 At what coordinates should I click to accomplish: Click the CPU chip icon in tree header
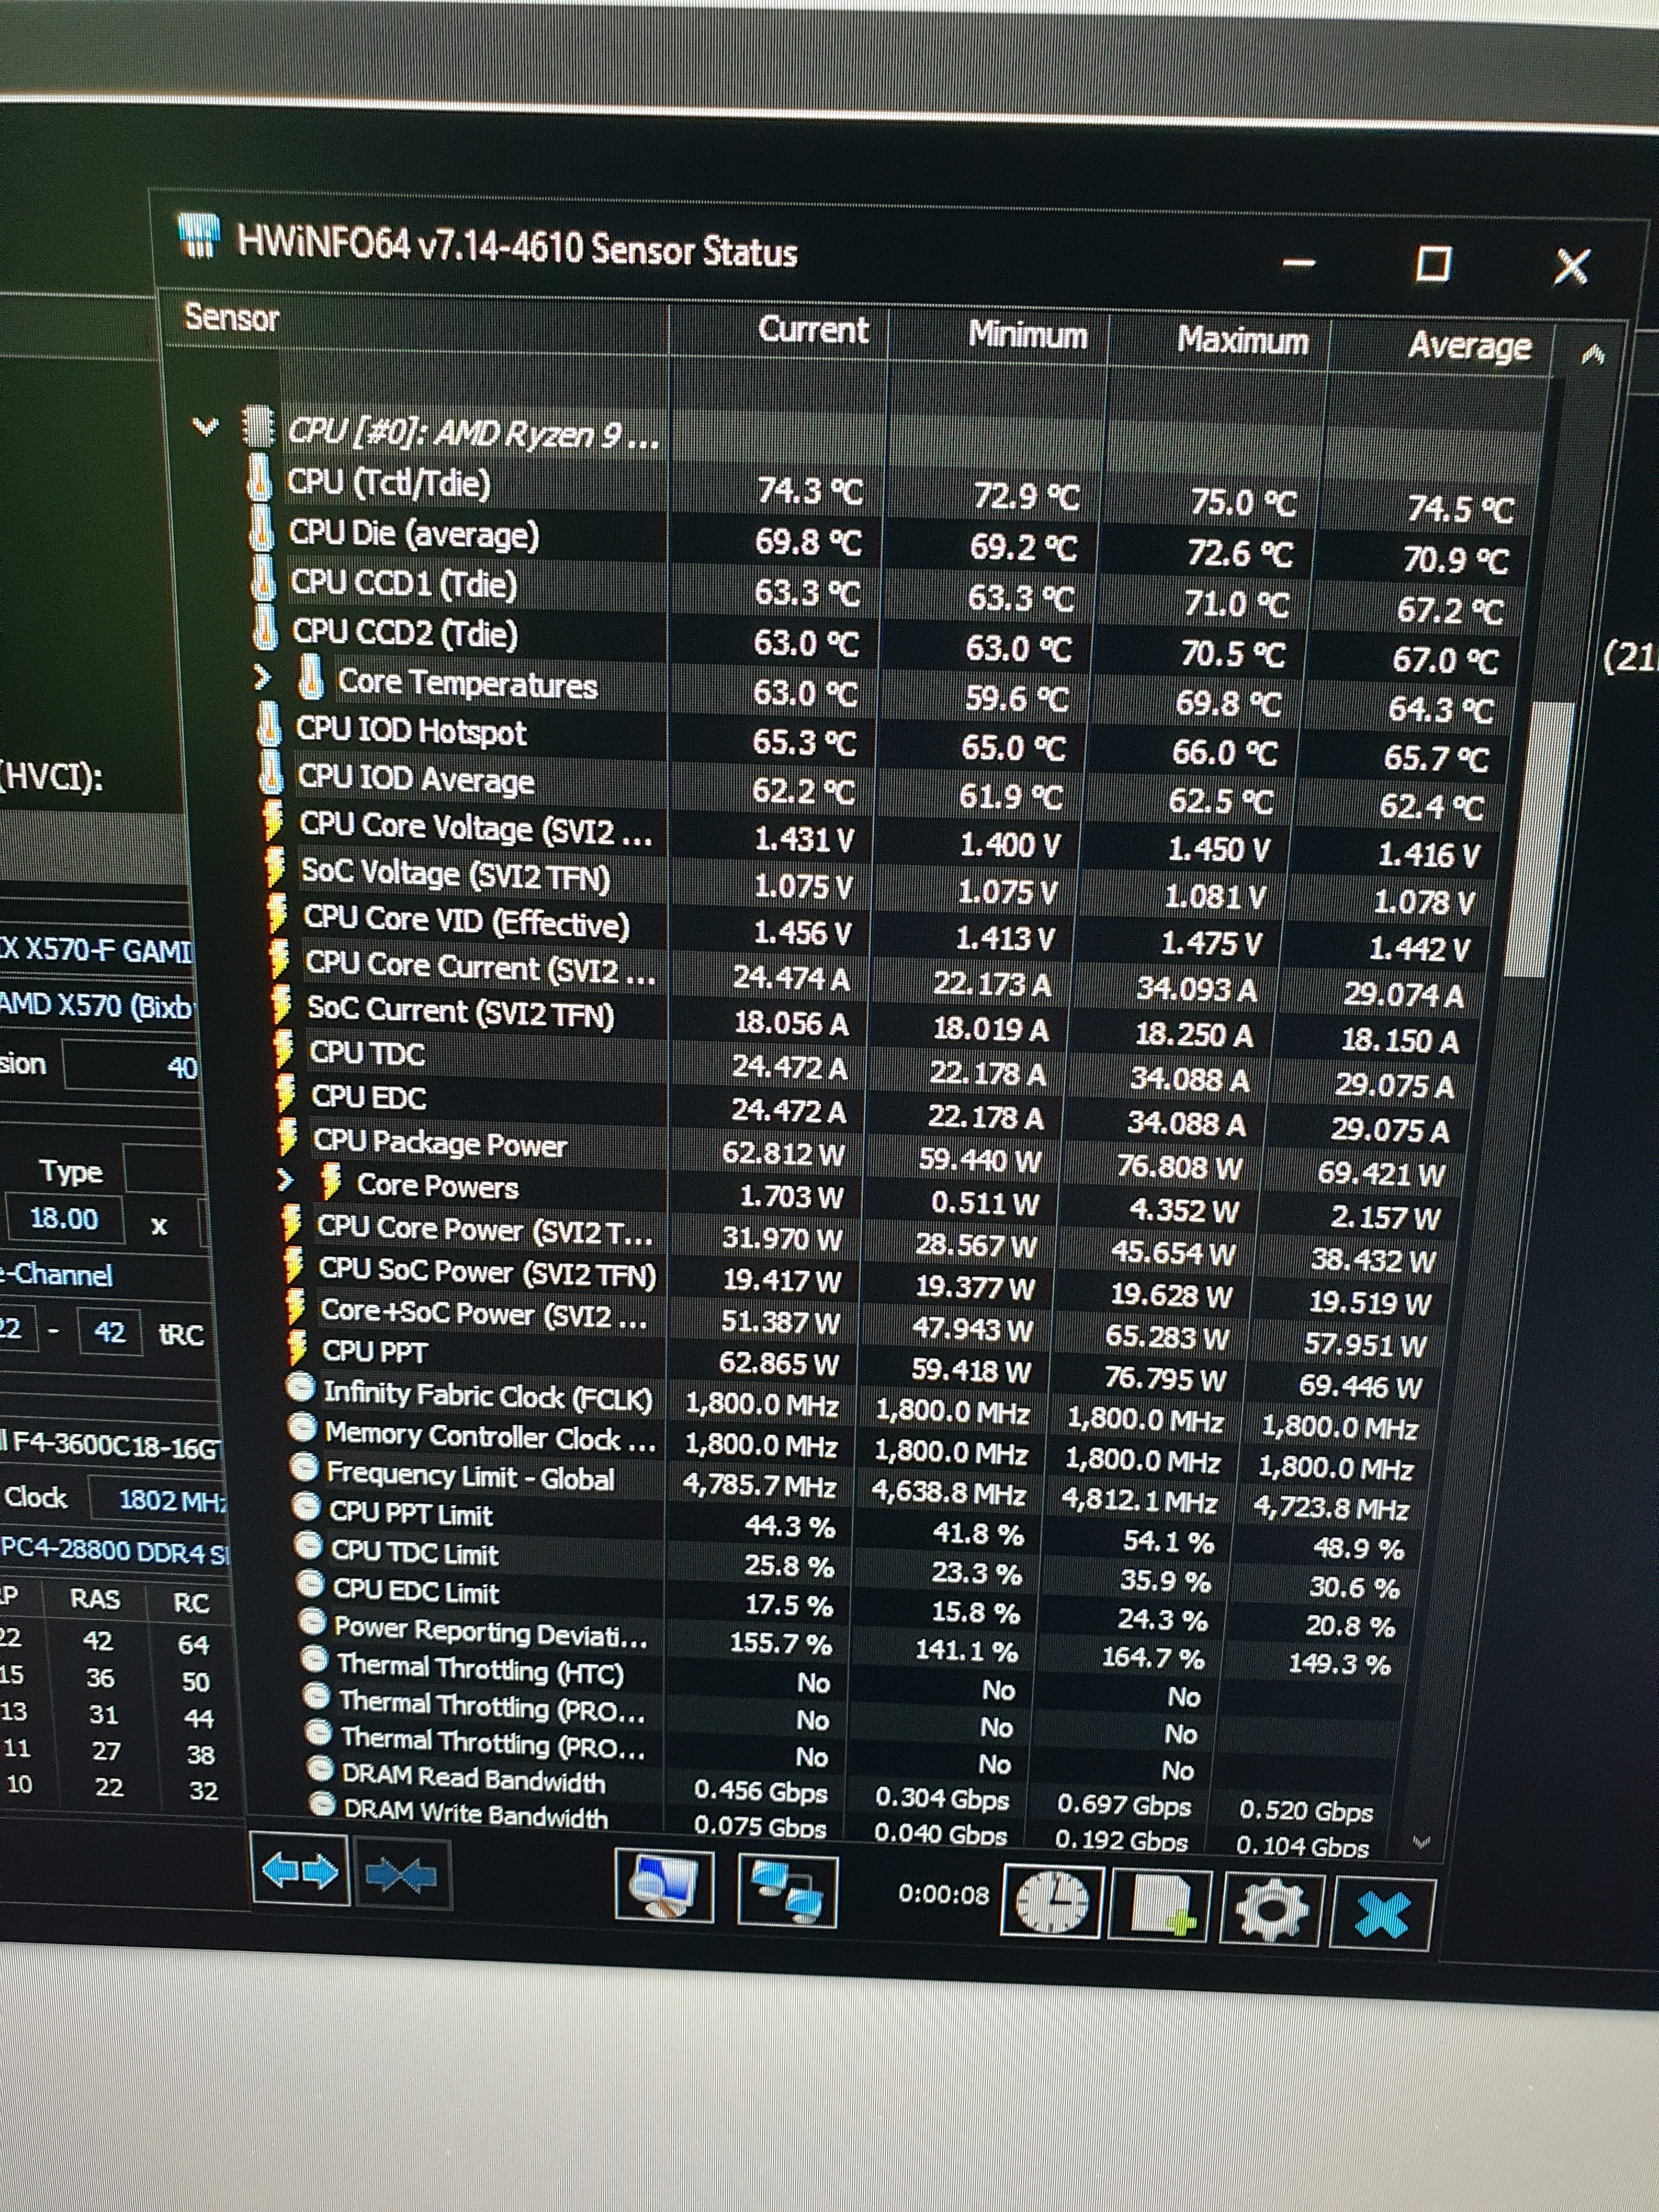[x=259, y=428]
